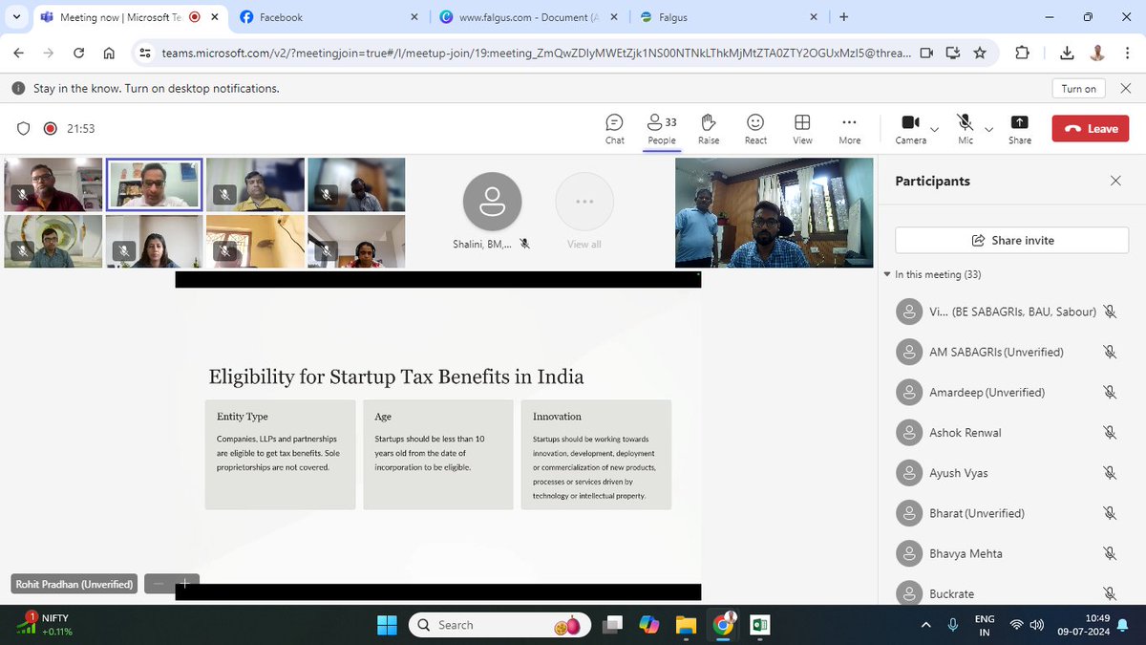Turn on desktop notifications

[x=1079, y=88]
